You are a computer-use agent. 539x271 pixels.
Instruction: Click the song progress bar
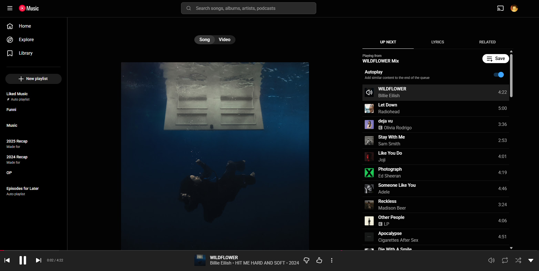pyautogui.click(x=269, y=250)
